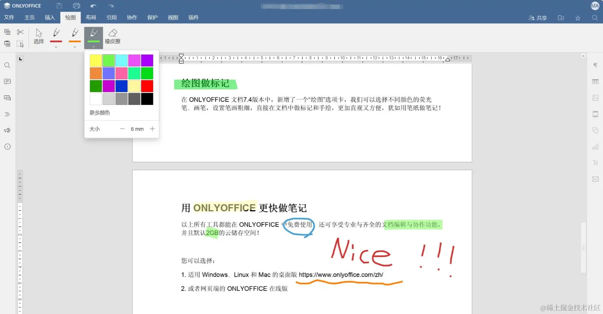
Task: Select the orange pen tool
Action: (x=75, y=35)
